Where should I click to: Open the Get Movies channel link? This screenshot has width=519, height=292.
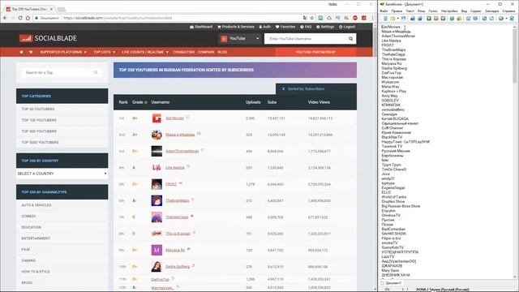tap(174, 118)
